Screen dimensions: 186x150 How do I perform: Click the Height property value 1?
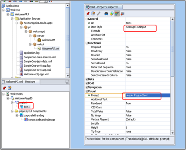[126, 127]
